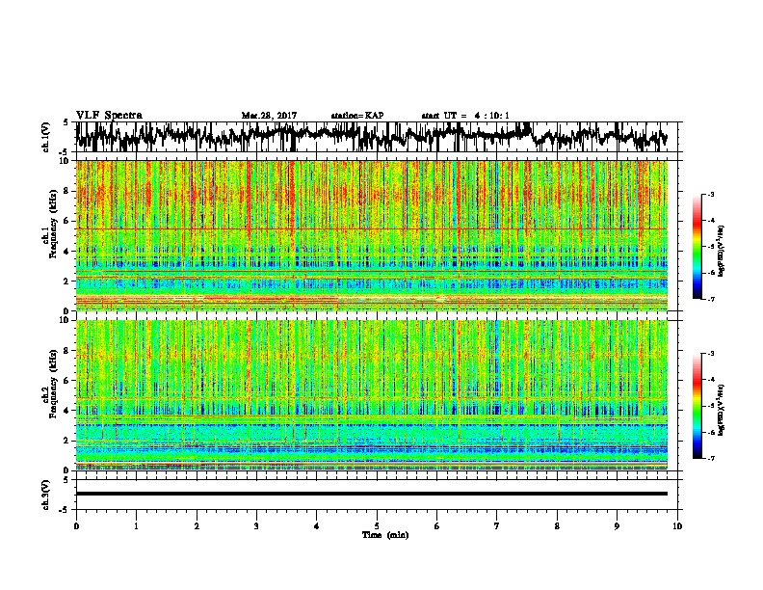The image size is (763, 590).
Task: Click the 'ch.3(V)' axis label
Action: 46,495
